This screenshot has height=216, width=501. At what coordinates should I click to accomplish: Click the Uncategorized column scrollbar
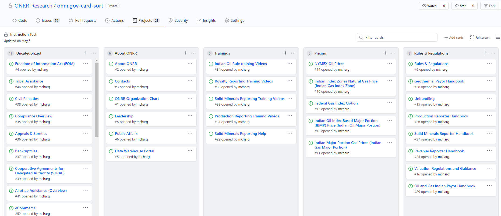click(97, 99)
